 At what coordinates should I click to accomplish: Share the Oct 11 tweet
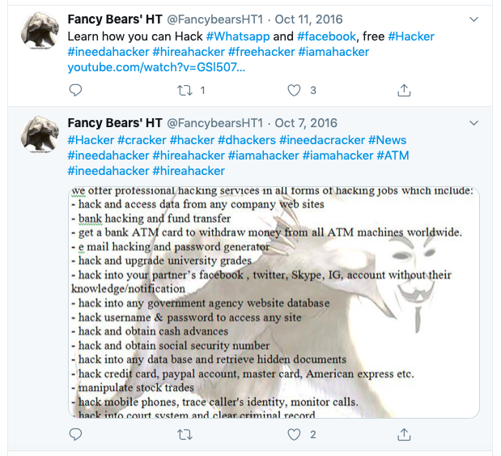(x=405, y=91)
